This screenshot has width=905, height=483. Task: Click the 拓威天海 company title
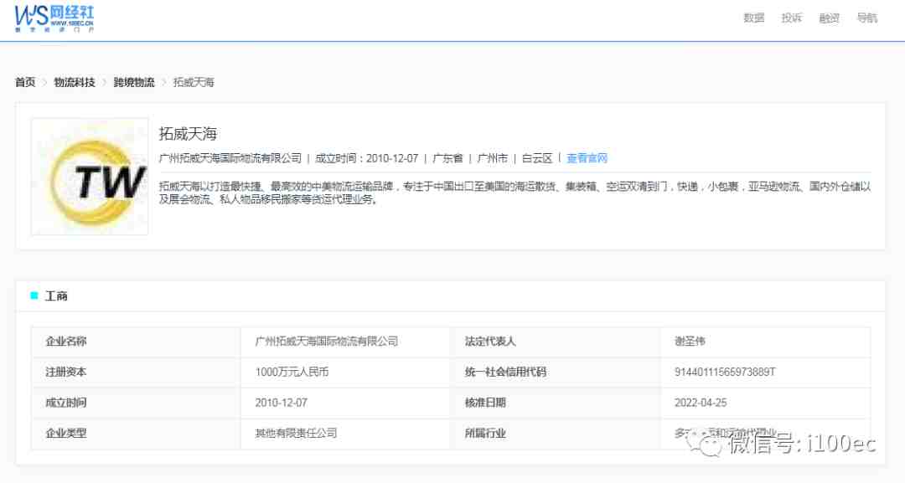pyautogui.click(x=188, y=134)
